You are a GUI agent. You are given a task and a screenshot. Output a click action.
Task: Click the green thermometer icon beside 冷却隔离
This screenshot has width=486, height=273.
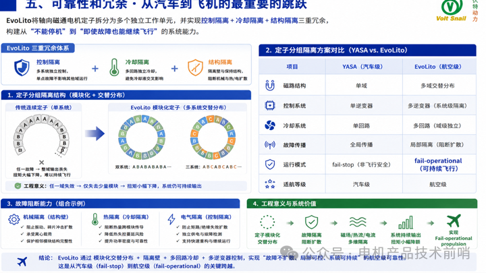(x=114, y=67)
